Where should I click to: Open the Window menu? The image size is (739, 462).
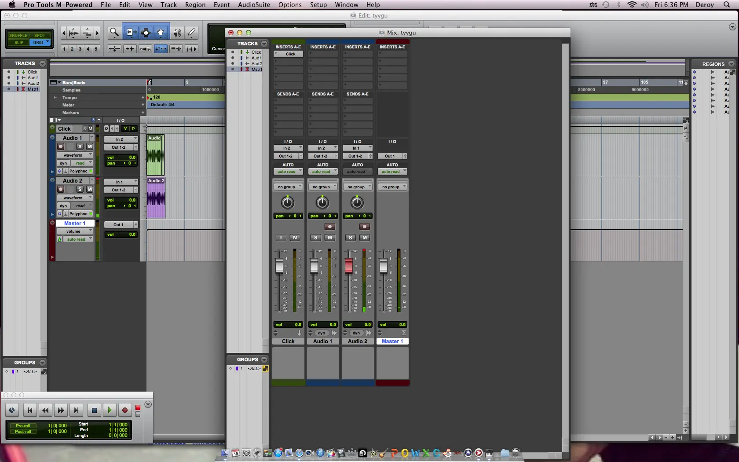tap(347, 5)
